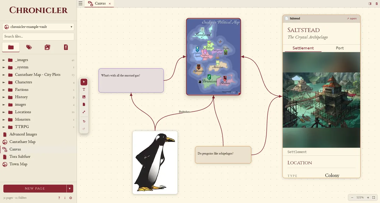Viewport: 380px width, 203px height.
Task: Select the mustard gas note card
Action: (131, 81)
